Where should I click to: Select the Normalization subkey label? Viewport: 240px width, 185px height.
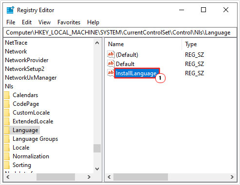point(31,156)
